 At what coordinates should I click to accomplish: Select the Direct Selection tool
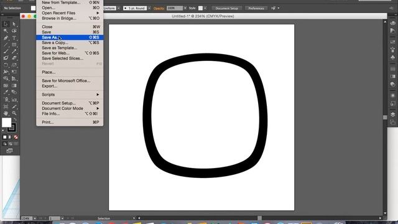[x=14, y=24]
